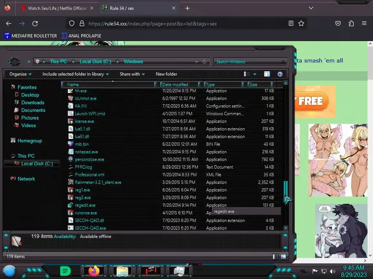Open the Explorer help question mark icon
373x279 pixels.
(280, 74)
